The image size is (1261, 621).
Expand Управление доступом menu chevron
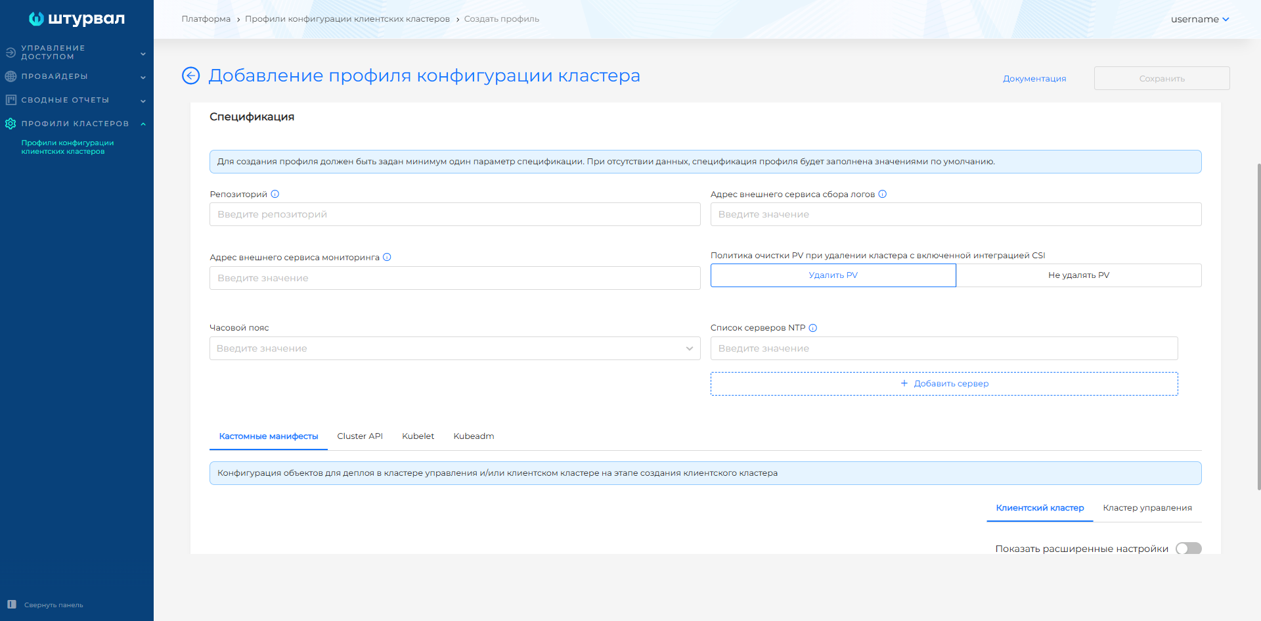point(143,54)
